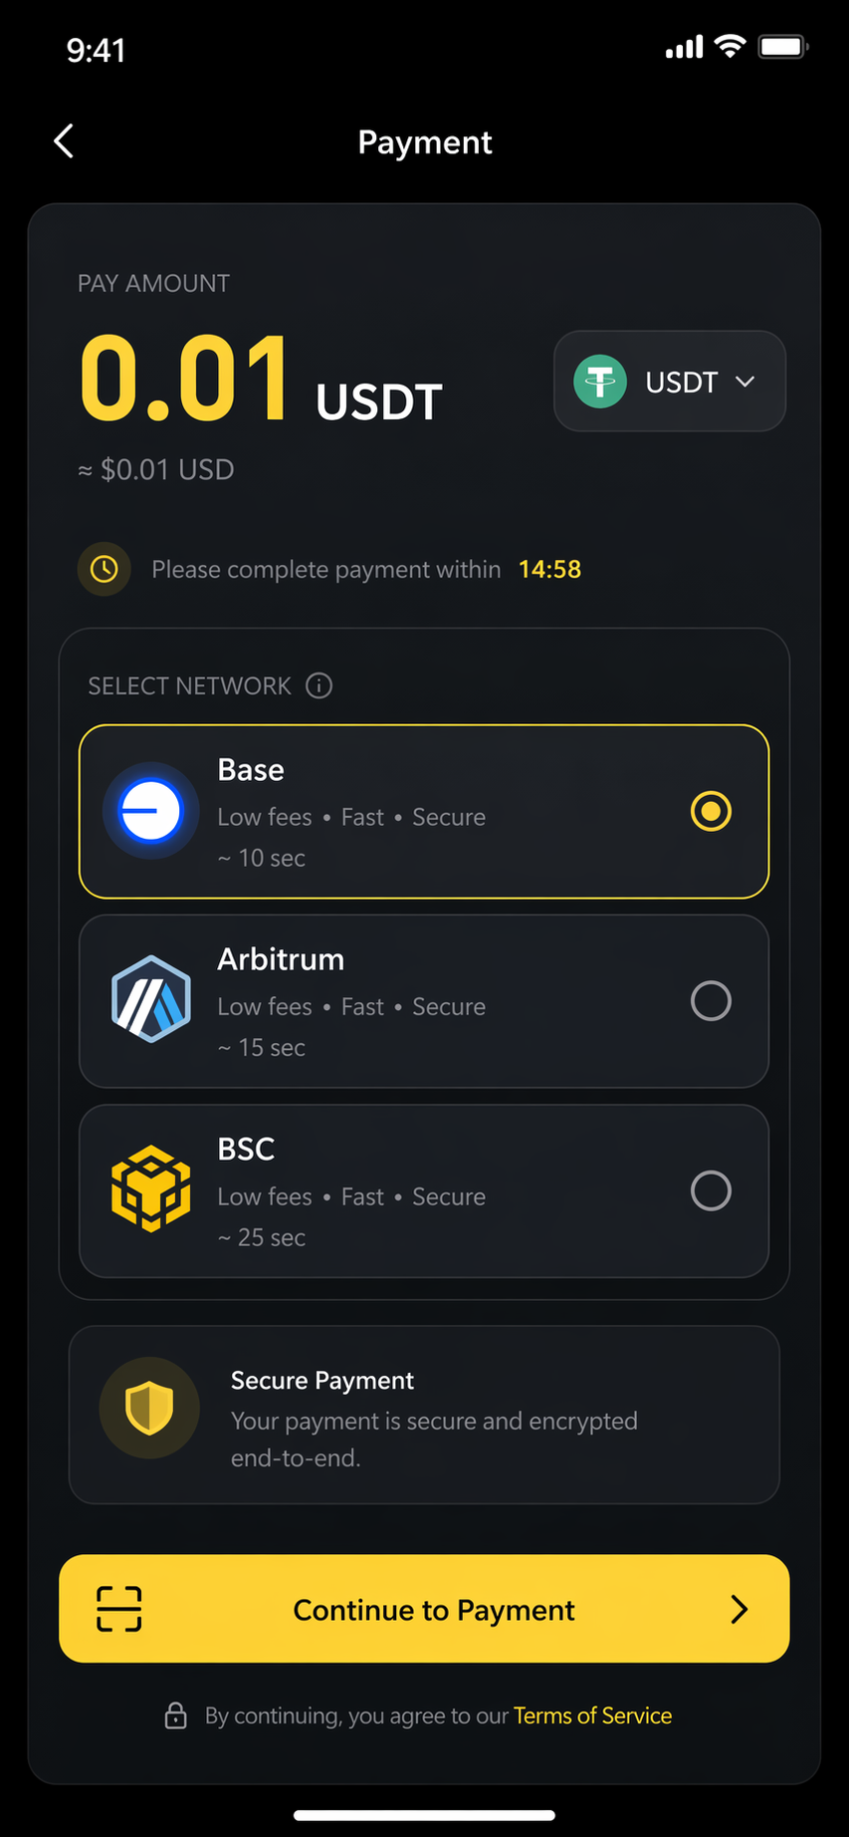This screenshot has height=1837, width=849.
Task: Choose the Arbitrum radio button
Action: pyautogui.click(x=711, y=1000)
